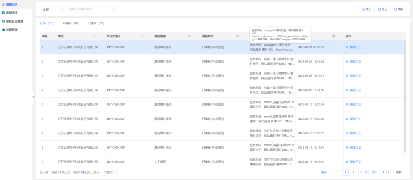Open the calendar icon in table header
Image resolution: width=413 pixels, height=180 pixels.
tap(333, 36)
